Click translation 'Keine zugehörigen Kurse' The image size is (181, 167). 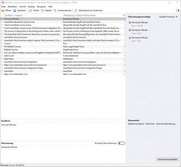[x=73, y=47]
